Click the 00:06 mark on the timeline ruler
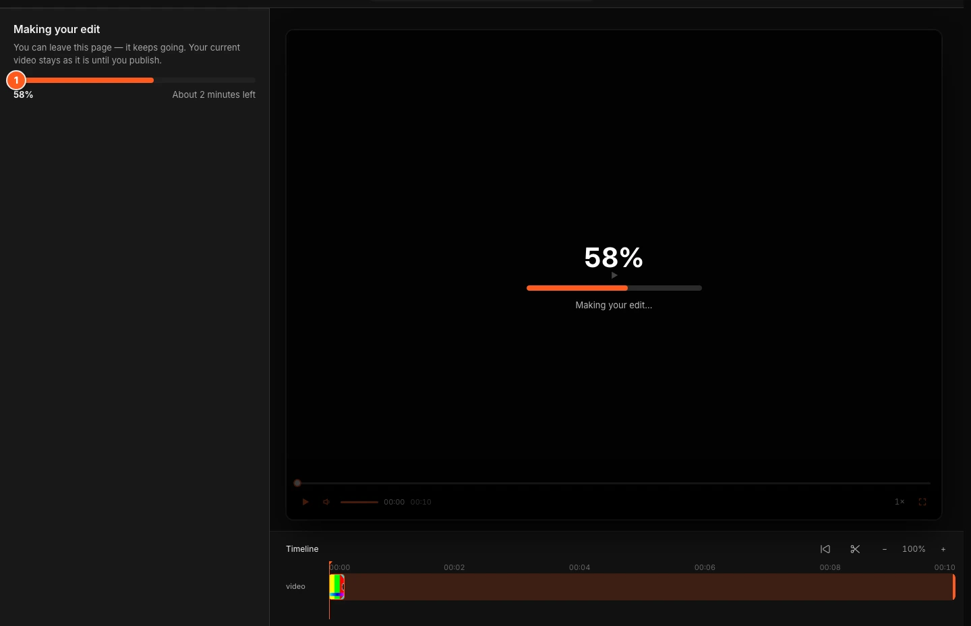Viewport: 971px width, 626px height. pos(705,567)
